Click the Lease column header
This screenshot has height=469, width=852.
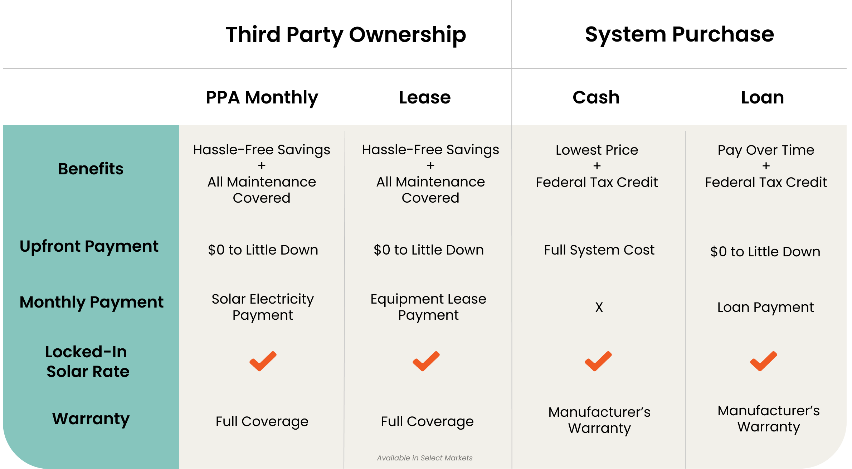425,97
